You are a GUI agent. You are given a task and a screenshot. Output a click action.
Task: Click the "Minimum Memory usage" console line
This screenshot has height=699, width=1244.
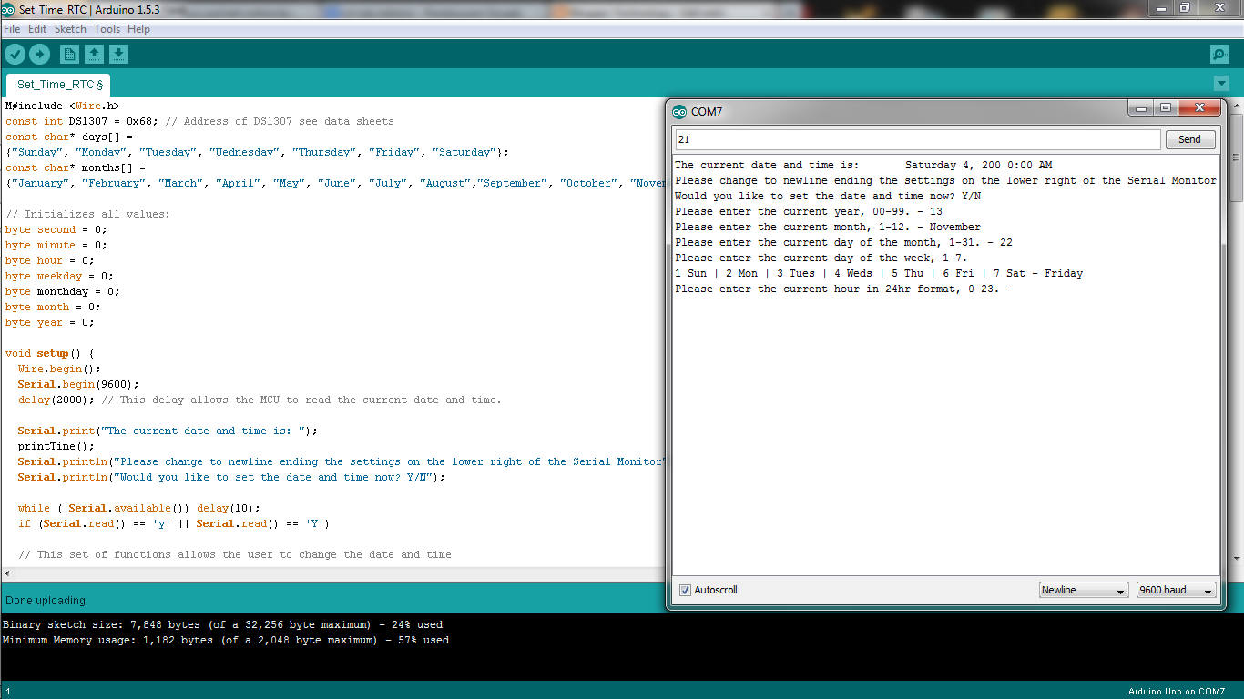[226, 641]
